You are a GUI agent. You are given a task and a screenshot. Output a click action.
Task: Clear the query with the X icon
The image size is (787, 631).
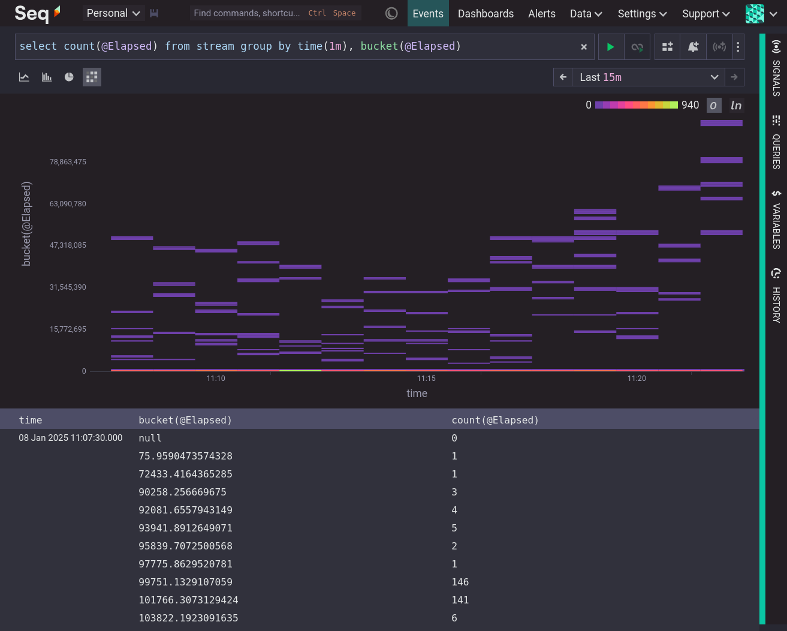tap(584, 47)
